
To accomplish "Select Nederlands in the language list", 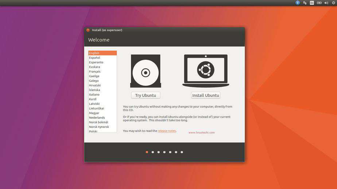I will point(102,118).
